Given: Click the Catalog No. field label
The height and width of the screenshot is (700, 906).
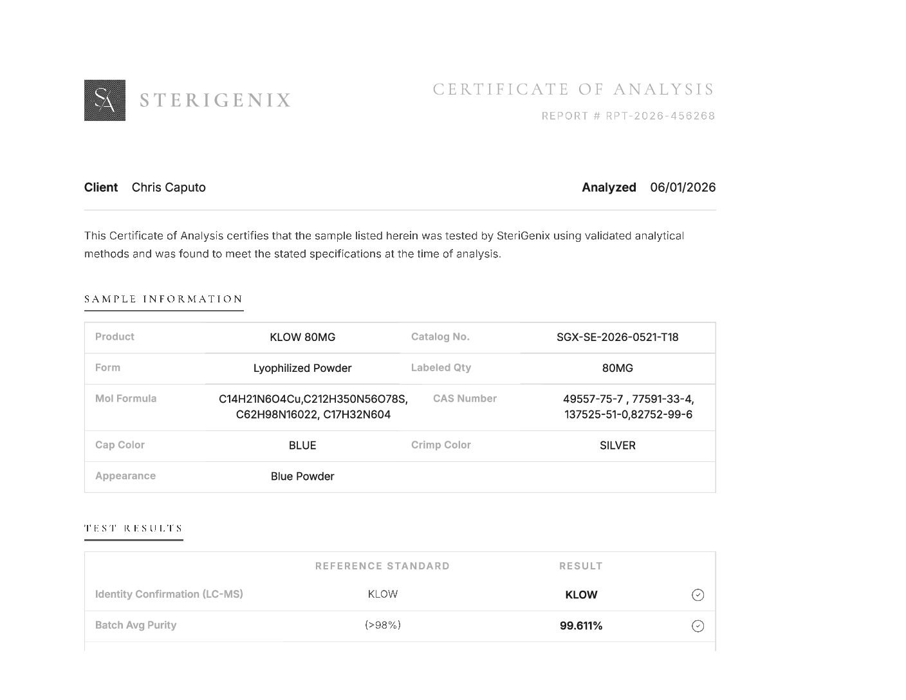Looking at the screenshot, I should click(440, 336).
